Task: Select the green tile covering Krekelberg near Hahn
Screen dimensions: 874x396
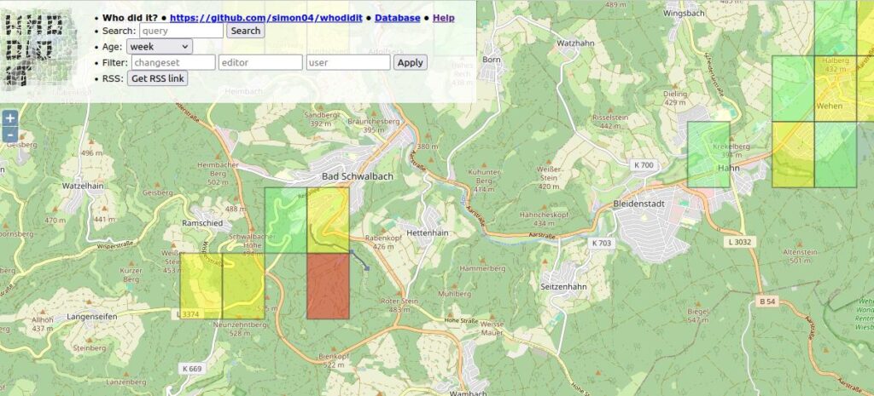Action: point(708,155)
